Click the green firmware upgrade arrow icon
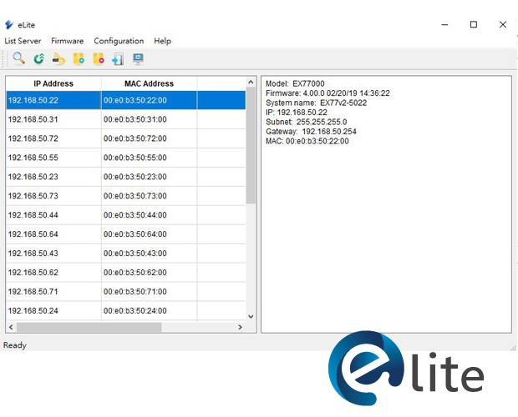 [x=39, y=59]
